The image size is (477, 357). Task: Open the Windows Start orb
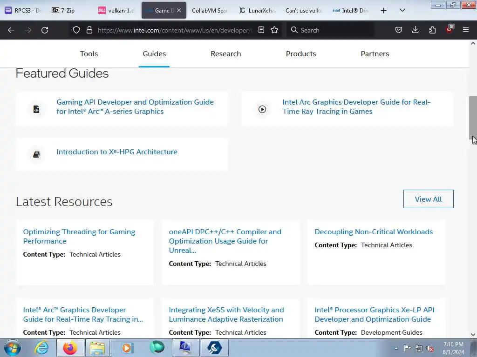pyautogui.click(x=13, y=348)
